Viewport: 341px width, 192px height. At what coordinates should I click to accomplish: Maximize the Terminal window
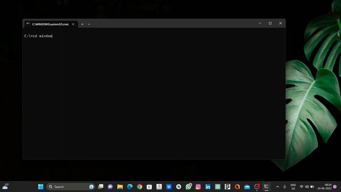(270, 23)
